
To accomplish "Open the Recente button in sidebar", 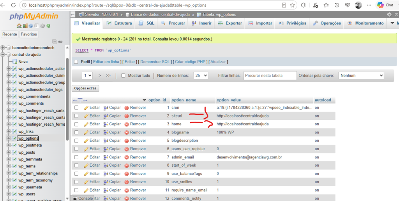I will point(10,34).
